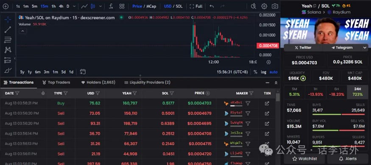The width and height of the screenshot is (371, 165).
Task: Expand the chart style dropdown arrow
Action: tap(100, 6)
